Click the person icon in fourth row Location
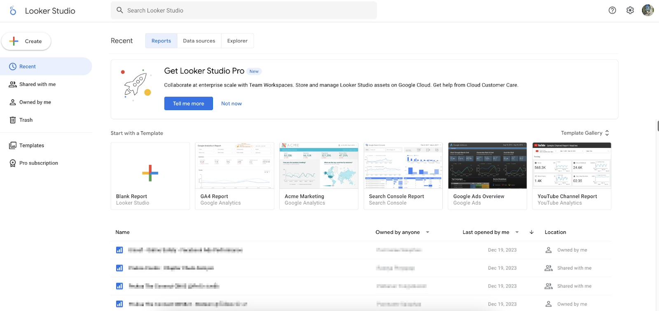 pos(549,304)
